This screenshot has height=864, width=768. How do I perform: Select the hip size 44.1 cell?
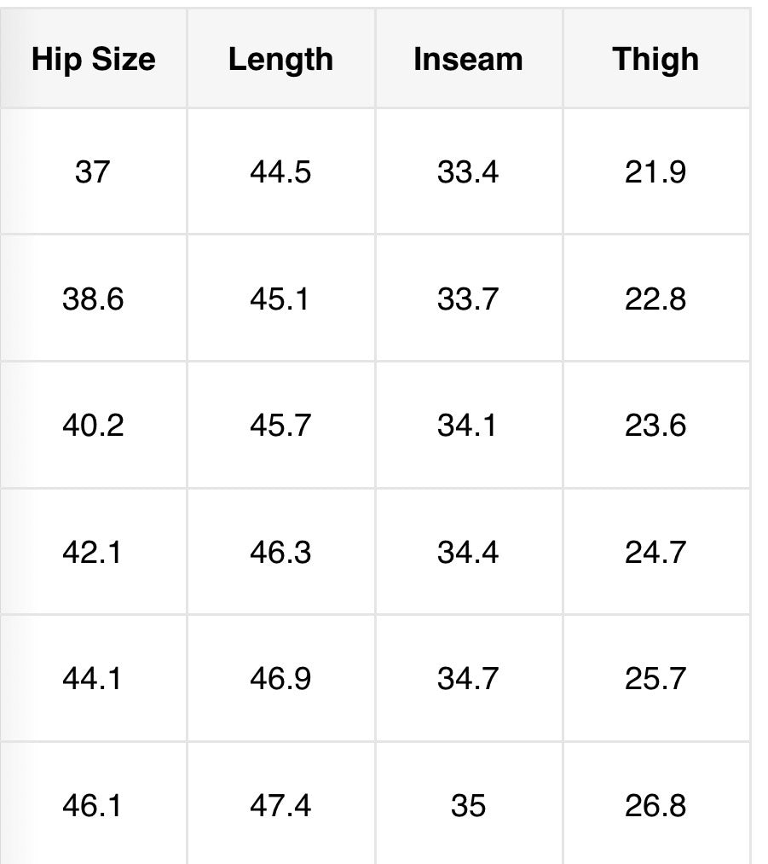[93, 679]
